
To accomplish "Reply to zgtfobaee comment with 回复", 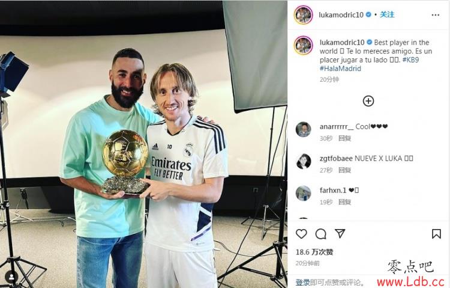I will [344, 170].
